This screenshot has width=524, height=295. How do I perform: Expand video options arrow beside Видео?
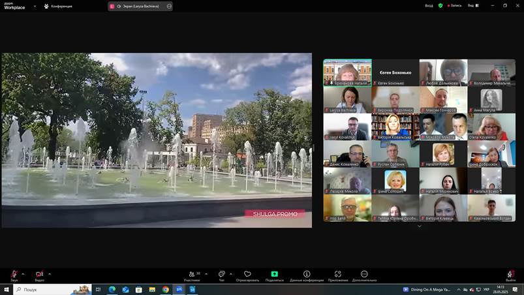pyautogui.click(x=50, y=273)
